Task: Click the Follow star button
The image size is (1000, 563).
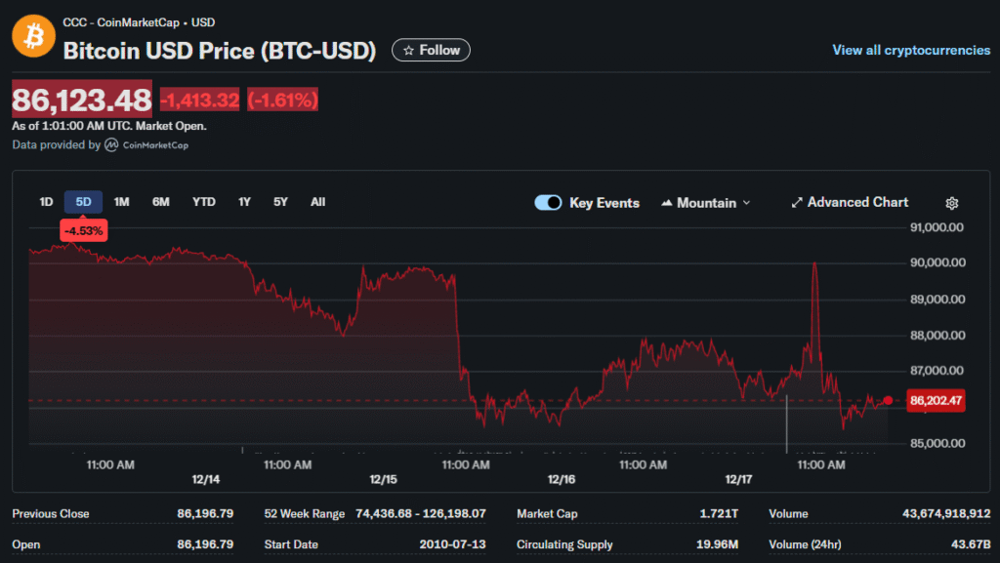Action: point(431,50)
